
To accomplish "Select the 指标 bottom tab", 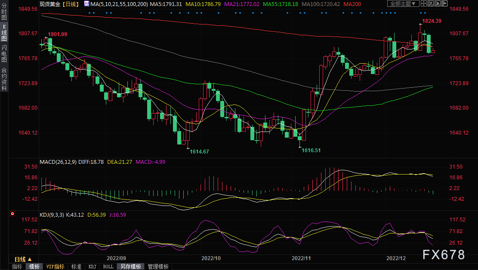I will click(17, 267).
